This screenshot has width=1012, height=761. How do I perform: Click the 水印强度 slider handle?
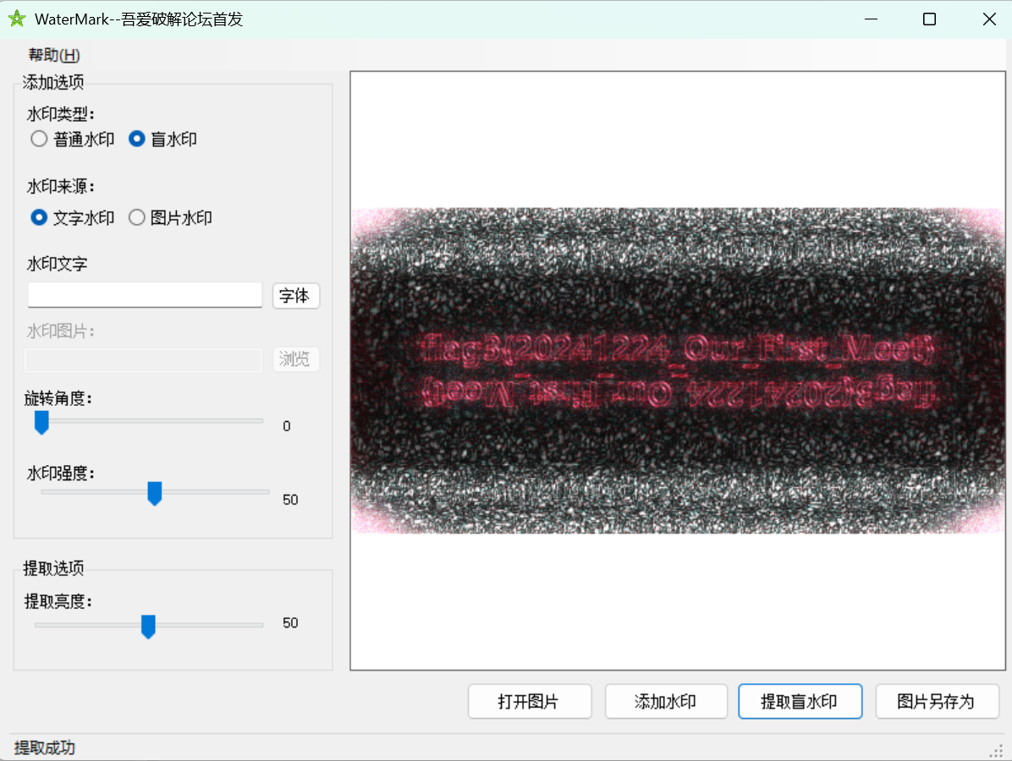tap(154, 493)
